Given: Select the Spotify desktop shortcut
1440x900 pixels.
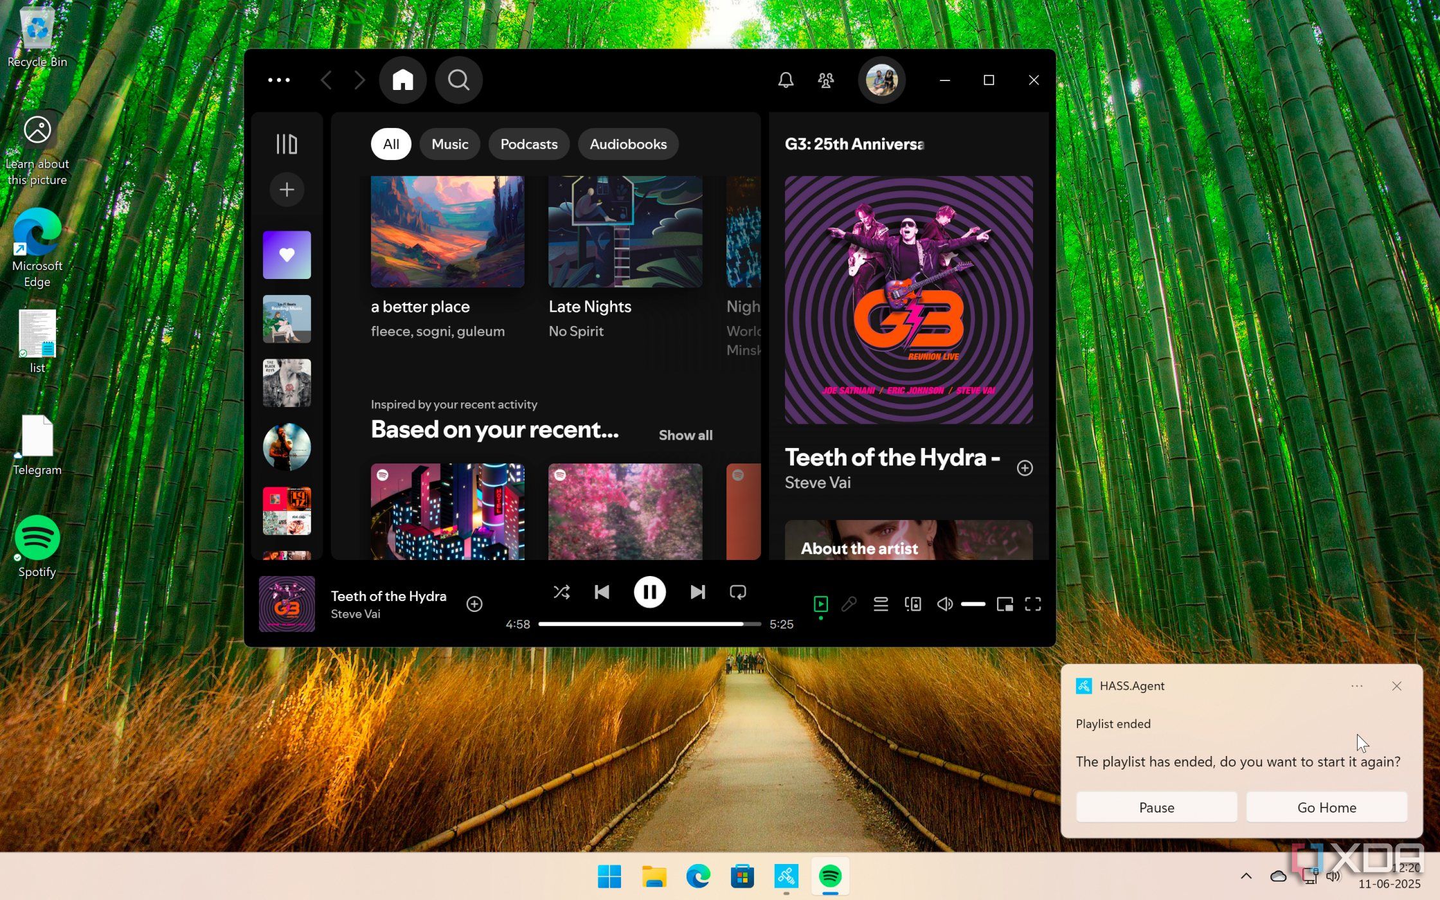Looking at the screenshot, I should coord(37,546).
